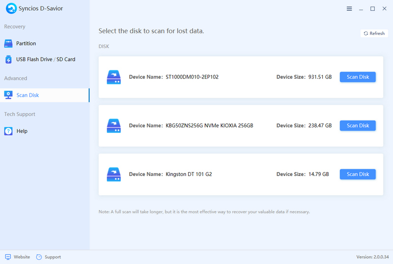Refresh the disk list
This screenshot has width=393, height=264.
coord(374,33)
